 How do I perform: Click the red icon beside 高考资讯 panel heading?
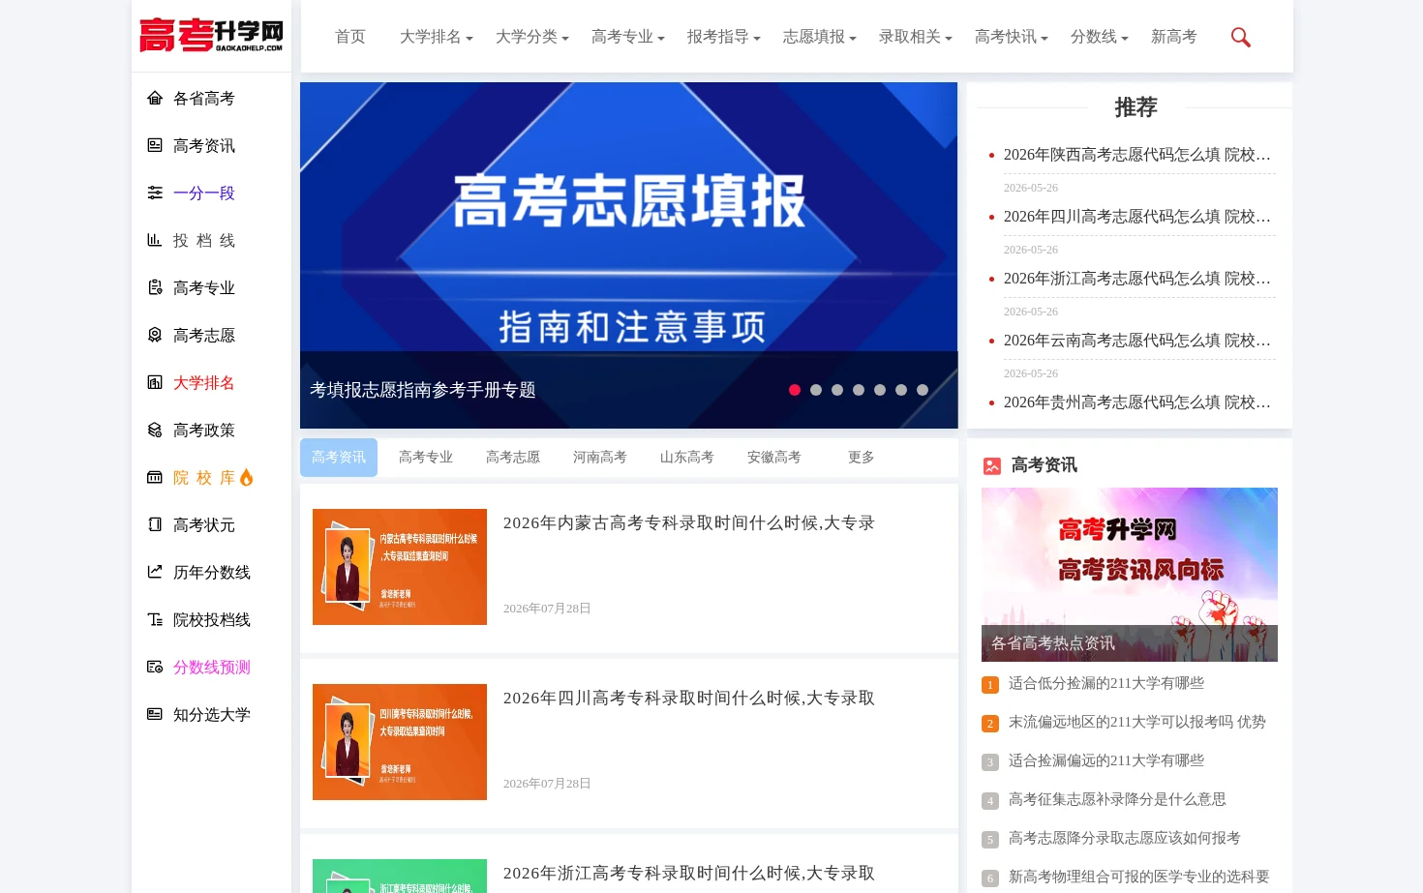click(992, 465)
